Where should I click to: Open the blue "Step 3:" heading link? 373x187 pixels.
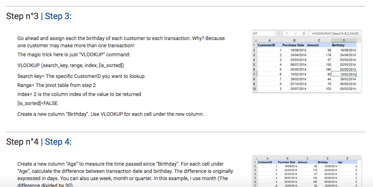58,16
